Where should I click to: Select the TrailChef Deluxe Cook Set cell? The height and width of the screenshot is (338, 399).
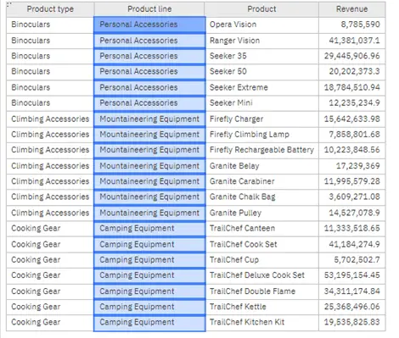point(261,275)
